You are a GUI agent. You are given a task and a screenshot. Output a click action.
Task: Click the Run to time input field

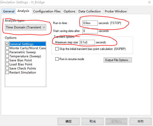90,23
